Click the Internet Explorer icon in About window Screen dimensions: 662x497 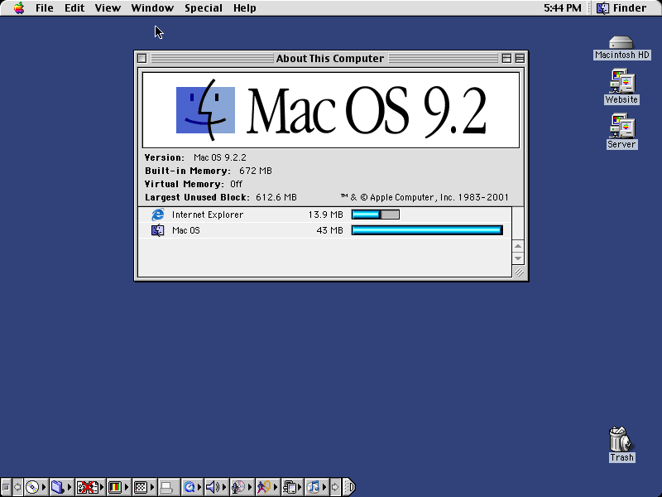(158, 215)
